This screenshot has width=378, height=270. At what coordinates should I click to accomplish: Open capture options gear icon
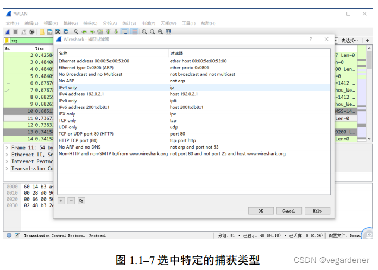coord(31,32)
